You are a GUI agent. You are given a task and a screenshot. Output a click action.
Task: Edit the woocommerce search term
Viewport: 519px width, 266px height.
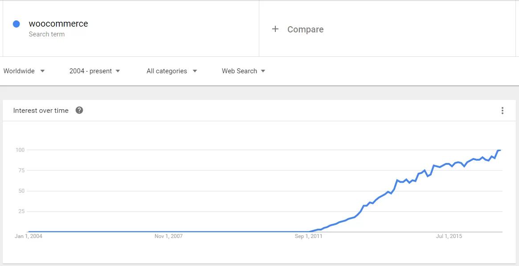(58, 24)
